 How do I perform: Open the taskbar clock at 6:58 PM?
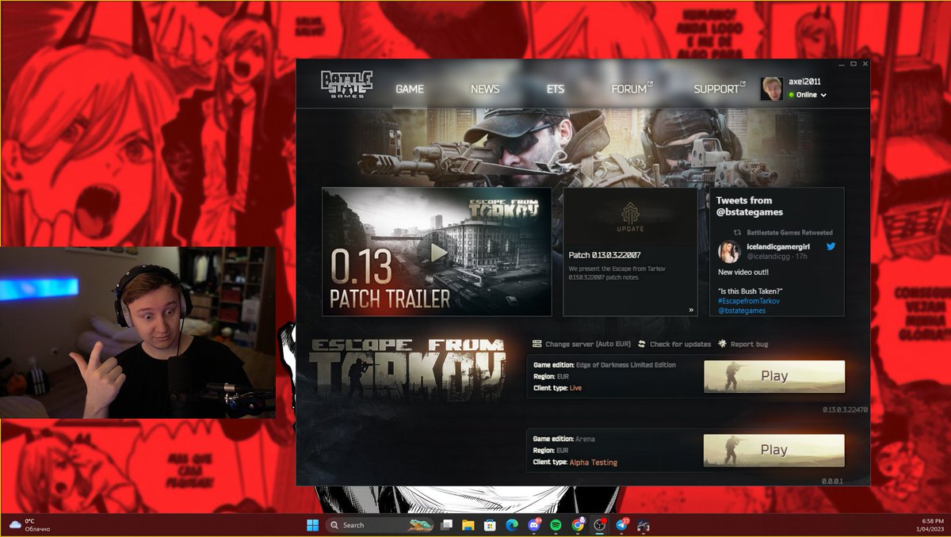coord(930,524)
